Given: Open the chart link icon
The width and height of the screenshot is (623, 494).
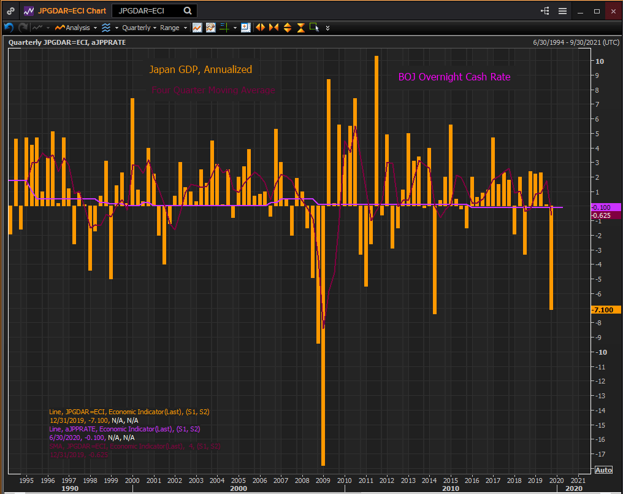Looking at the screenshot, I should click(10, 11).
